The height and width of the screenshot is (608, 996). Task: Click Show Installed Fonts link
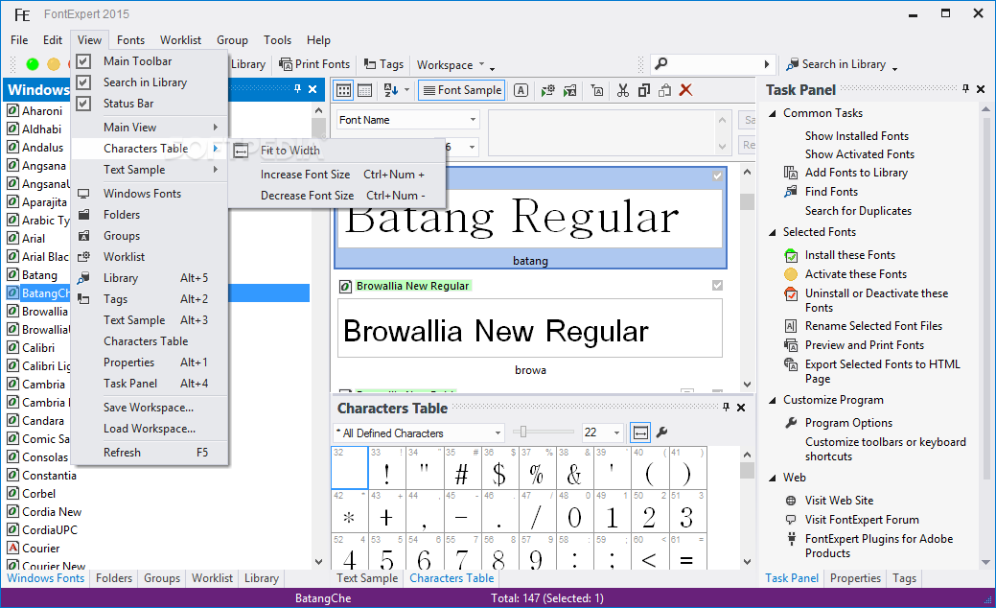click(x=857, y=136)
